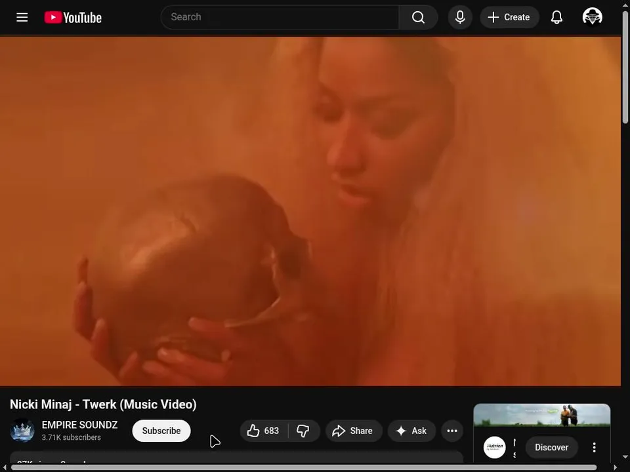Viewport: 630px width, 472px height.
Task: Open the notifications bell
Action: coord(556,17)
